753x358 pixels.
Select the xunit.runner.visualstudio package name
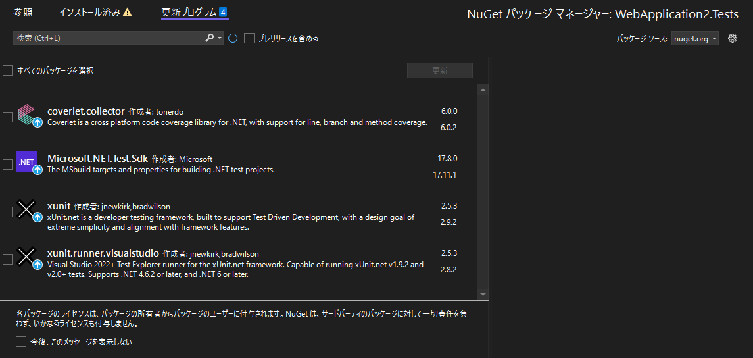(x=103, y=253)
